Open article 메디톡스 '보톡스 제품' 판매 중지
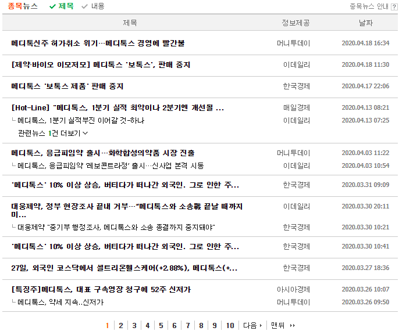Viewport: 399px width, 331px height. tap(67, 87)
